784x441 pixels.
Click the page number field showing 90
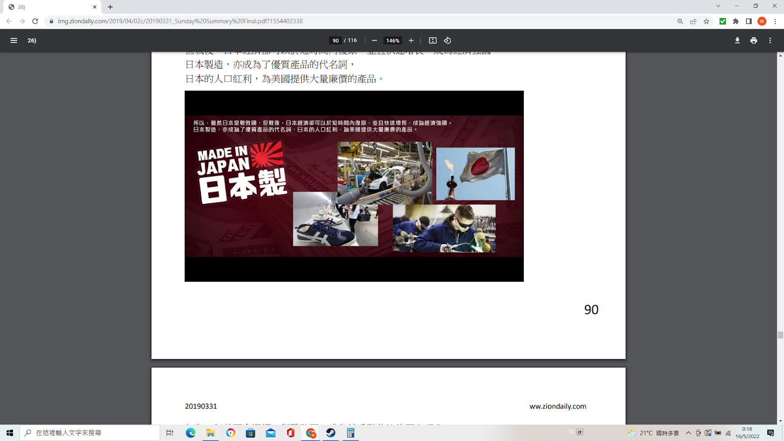(336, 41)
